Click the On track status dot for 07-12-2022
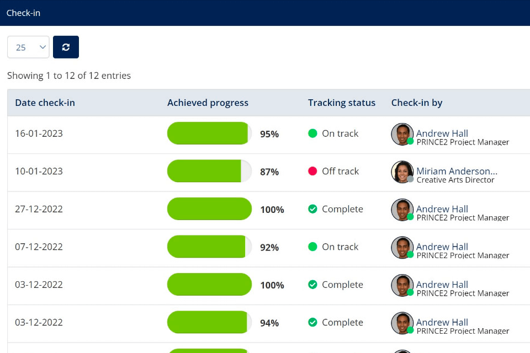This screenshot has height=353, width=530. tap(312, 247)
